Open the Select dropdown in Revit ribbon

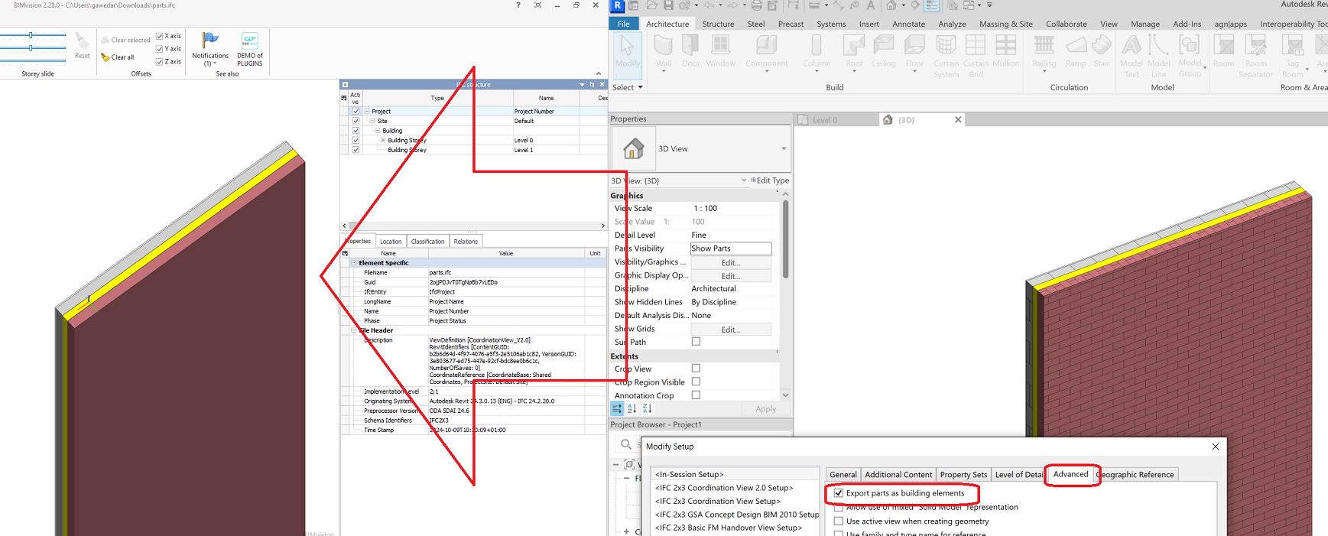click(628, 87)
